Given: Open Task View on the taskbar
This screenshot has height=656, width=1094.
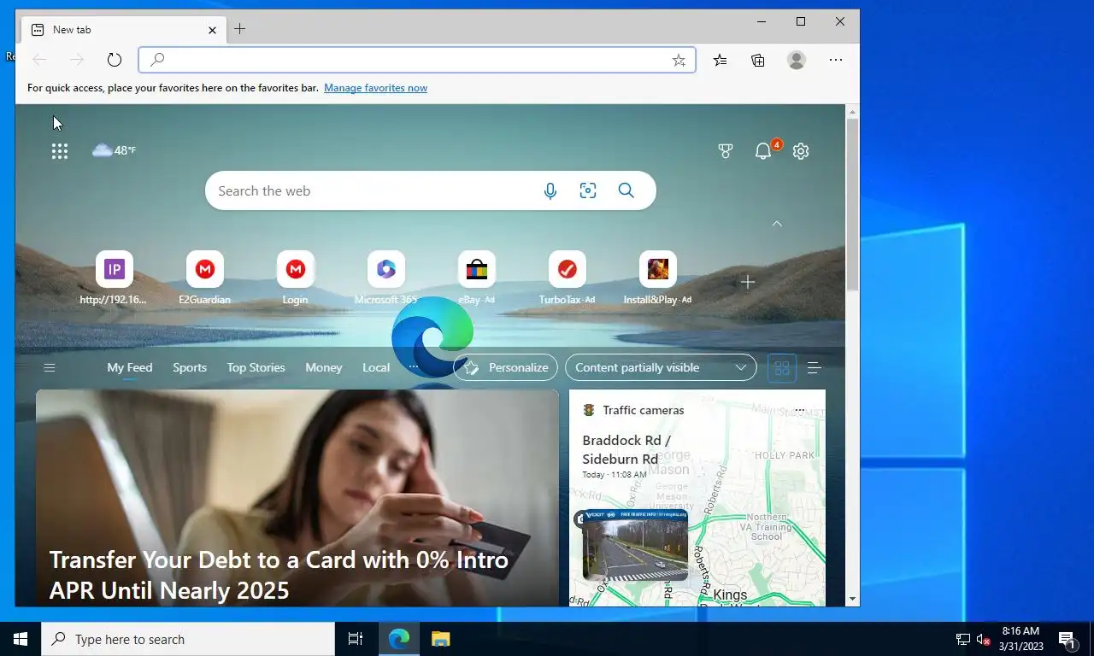Looking at the screenshot, I should pyautogui.click(x=356, y=639).
